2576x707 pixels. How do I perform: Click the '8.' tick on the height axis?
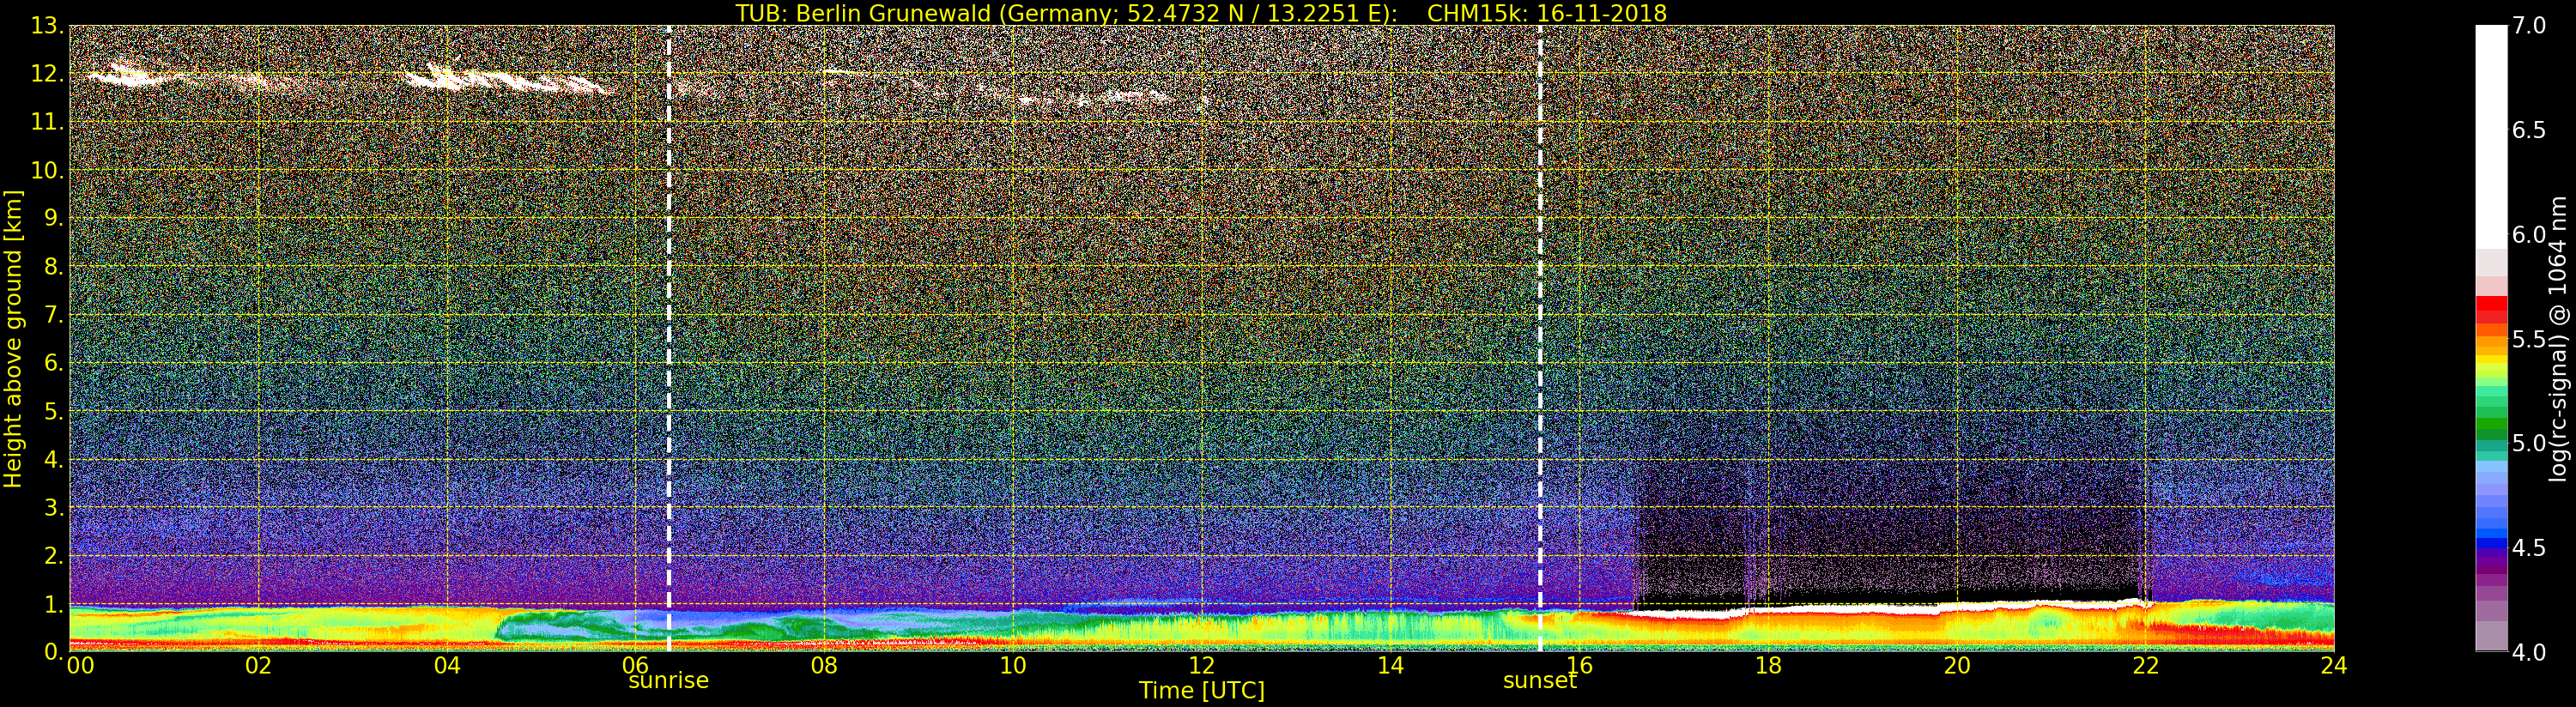(x=53, y=267)
